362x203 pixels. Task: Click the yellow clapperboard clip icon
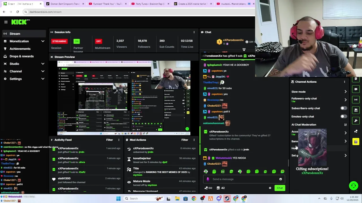pyautogui.click(x=356, y=142)
